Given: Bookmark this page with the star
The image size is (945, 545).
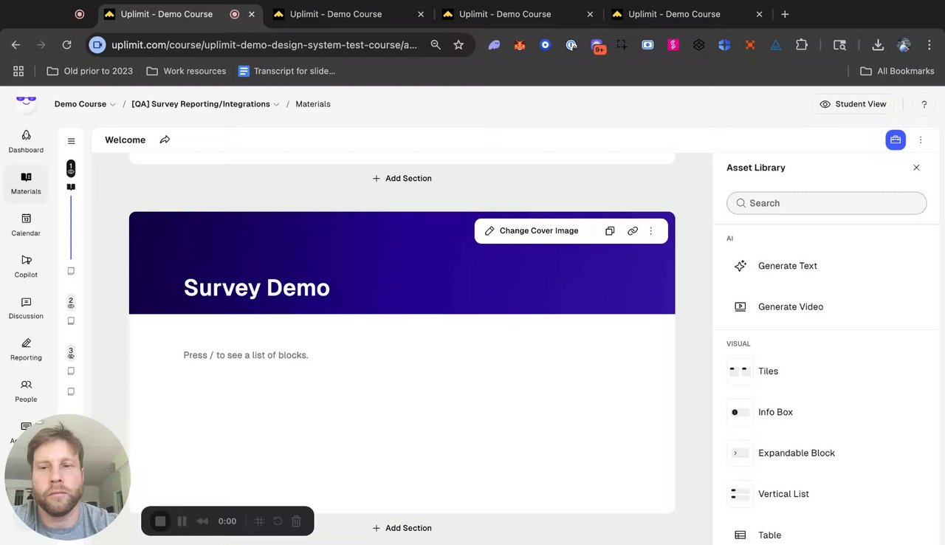Looking at the screenshot, I should pos(458,45).
